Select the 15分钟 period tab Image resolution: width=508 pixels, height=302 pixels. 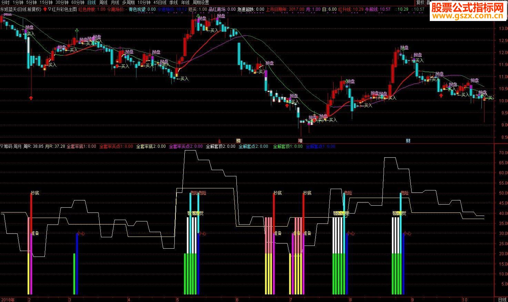[46, 2]
